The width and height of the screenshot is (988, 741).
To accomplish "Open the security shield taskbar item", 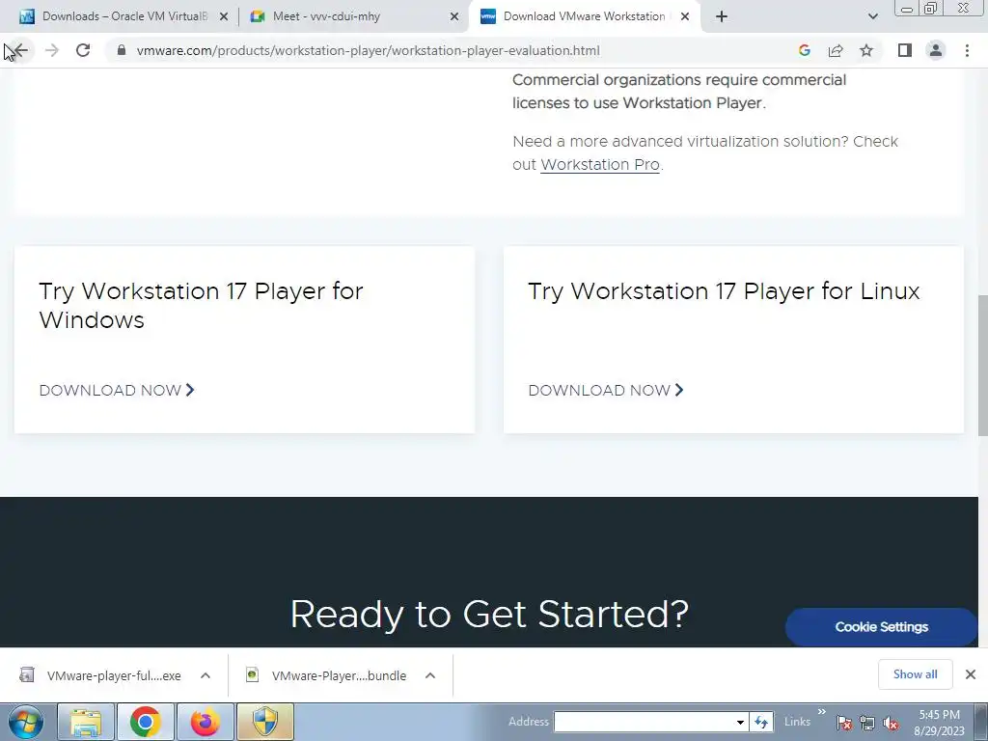I will [265, 722].
